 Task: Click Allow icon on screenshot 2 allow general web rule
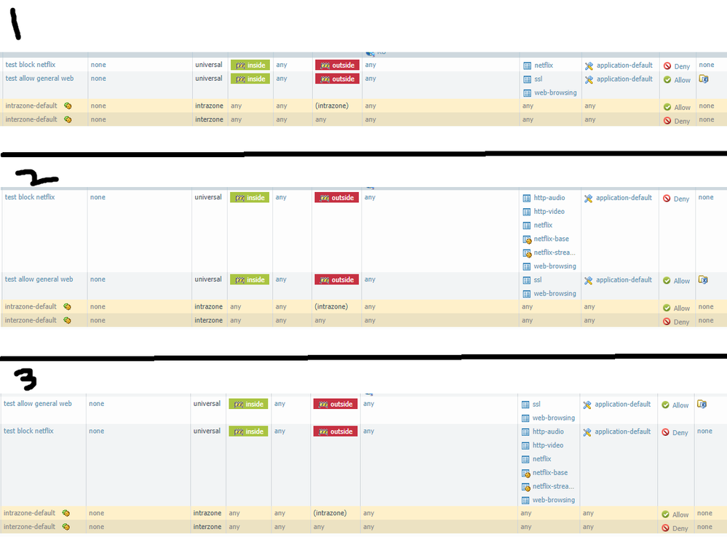click(x=667, y=281)
